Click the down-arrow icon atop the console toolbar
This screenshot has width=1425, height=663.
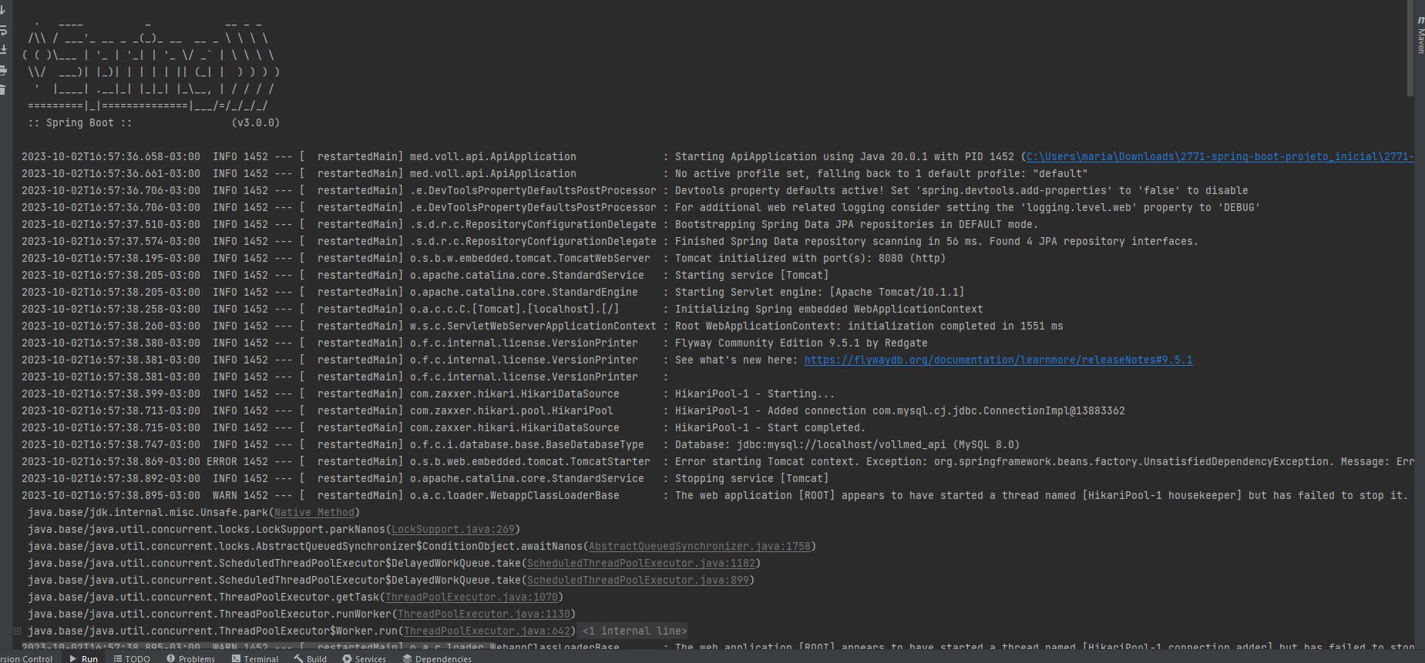click(x=3, y=10)
